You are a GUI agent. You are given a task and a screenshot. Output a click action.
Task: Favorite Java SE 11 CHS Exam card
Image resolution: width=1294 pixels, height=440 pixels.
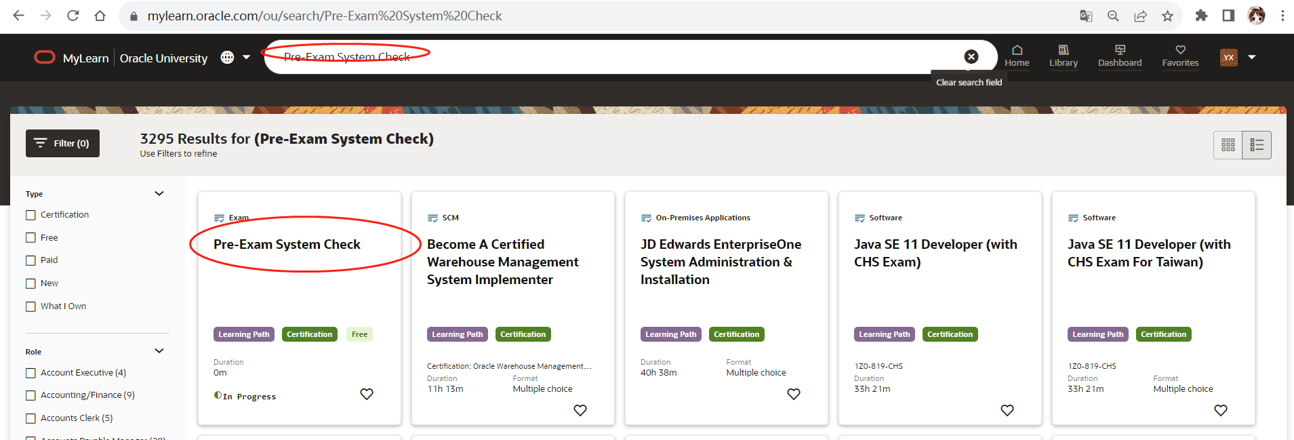tap(1007, 410)
